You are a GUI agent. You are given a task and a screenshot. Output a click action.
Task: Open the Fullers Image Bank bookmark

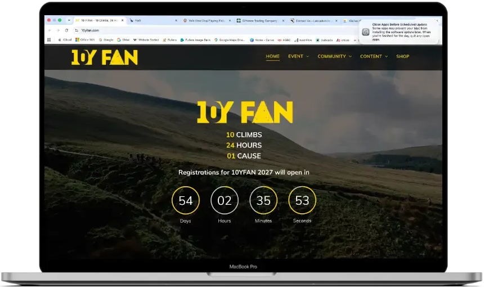point(195,40)
